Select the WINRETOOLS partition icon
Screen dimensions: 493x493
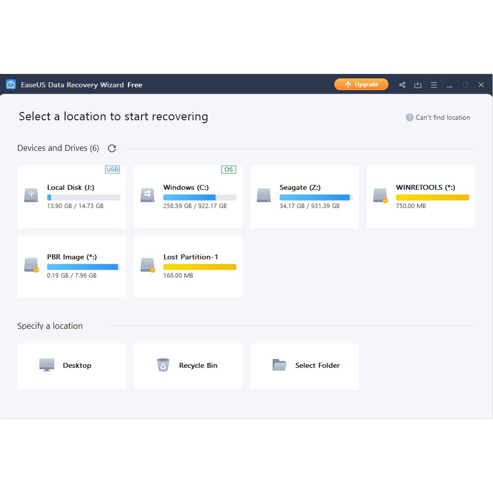380,195
